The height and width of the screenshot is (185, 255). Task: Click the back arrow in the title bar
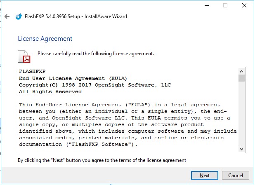[x=7, y=16]
